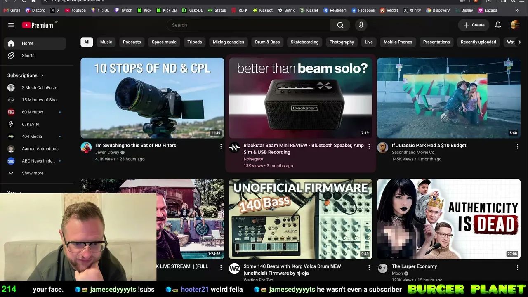528x297 pixels.
Task: Select the Photography chip
Action: tap(342, 42)
